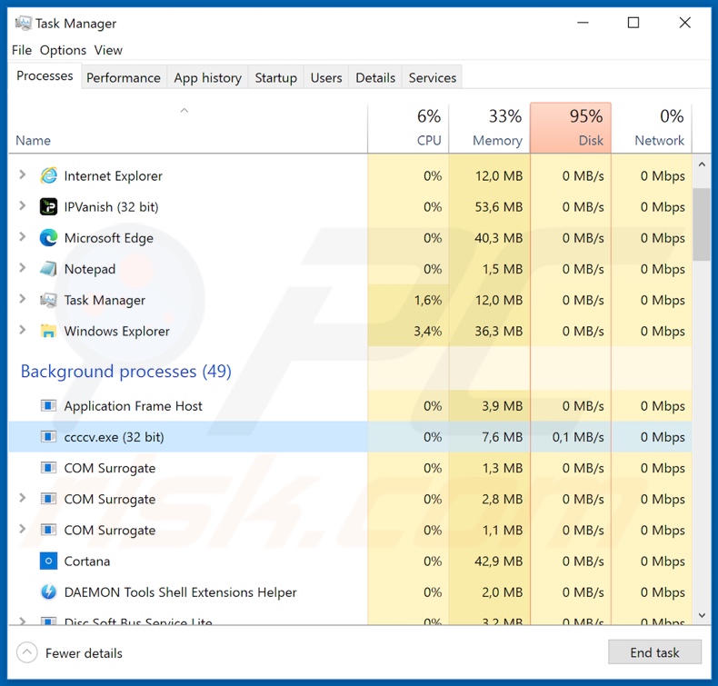
Task: Switch to the Users tab
Action: point(326,78)
